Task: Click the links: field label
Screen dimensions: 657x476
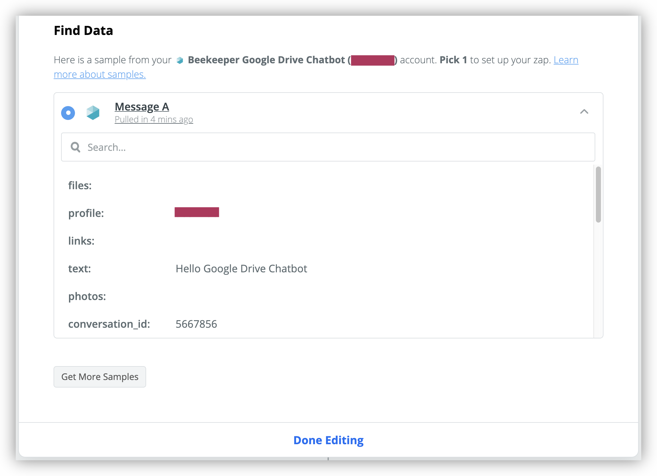Action: [x=81, y=241]
